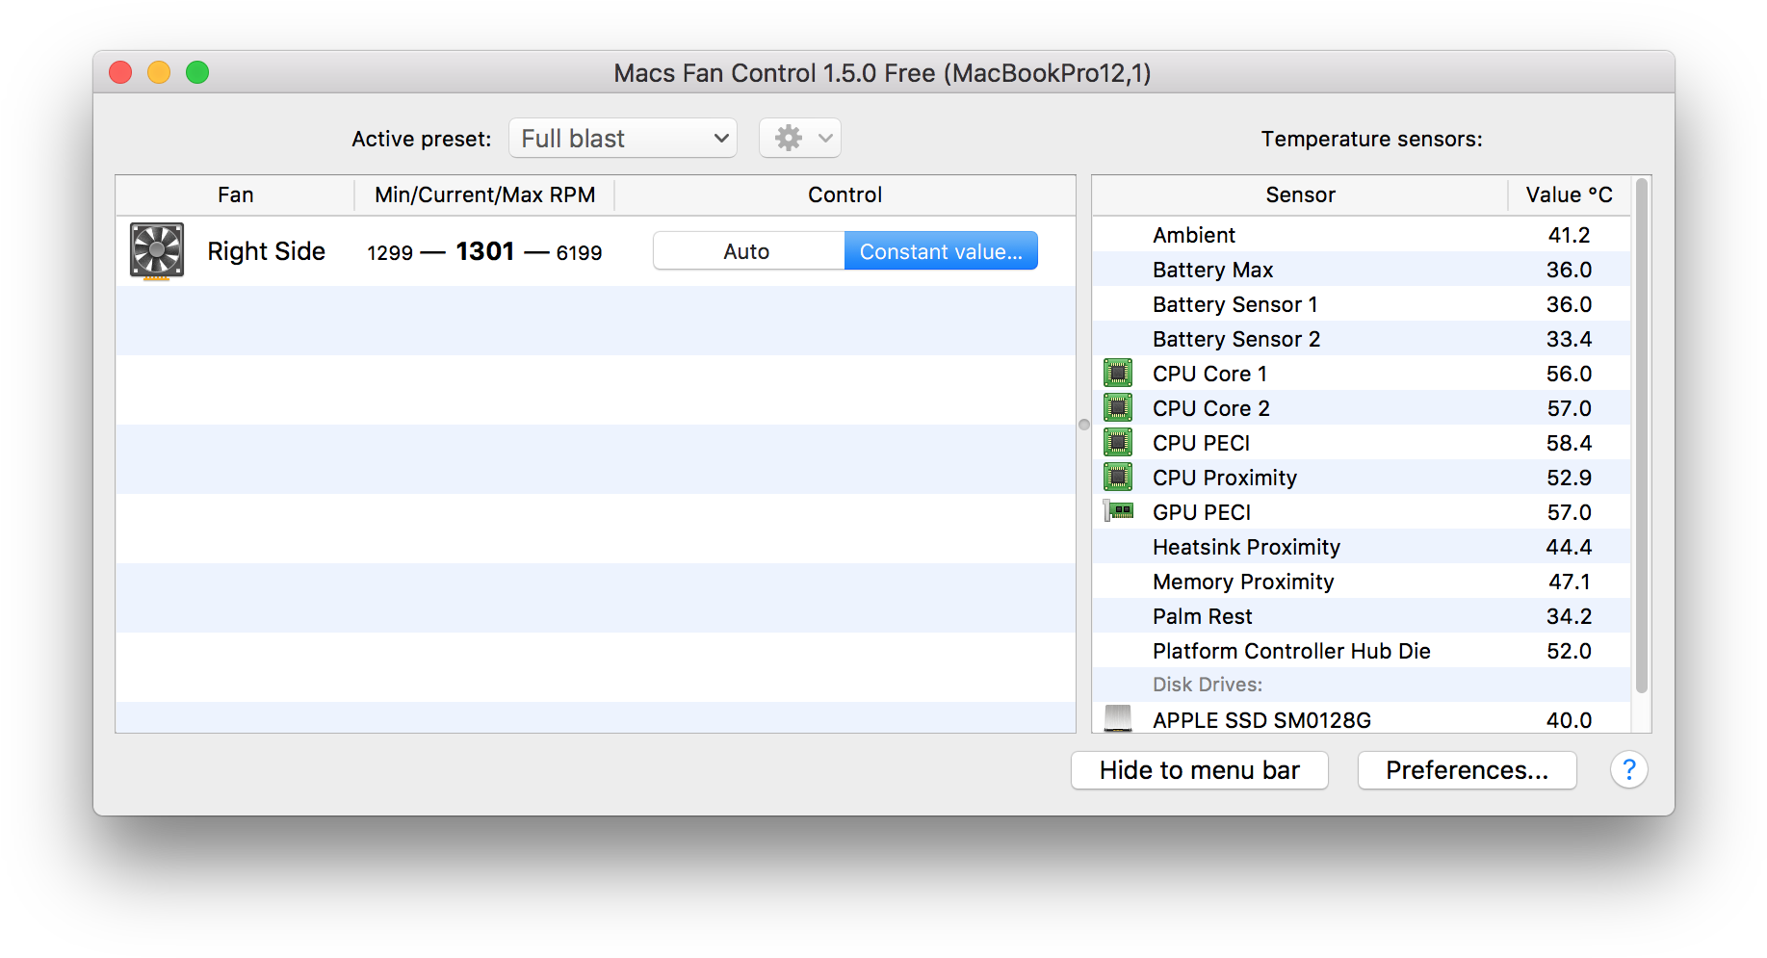
Task: Click the split handle between fan and sensor panels
Action: 1084,425
